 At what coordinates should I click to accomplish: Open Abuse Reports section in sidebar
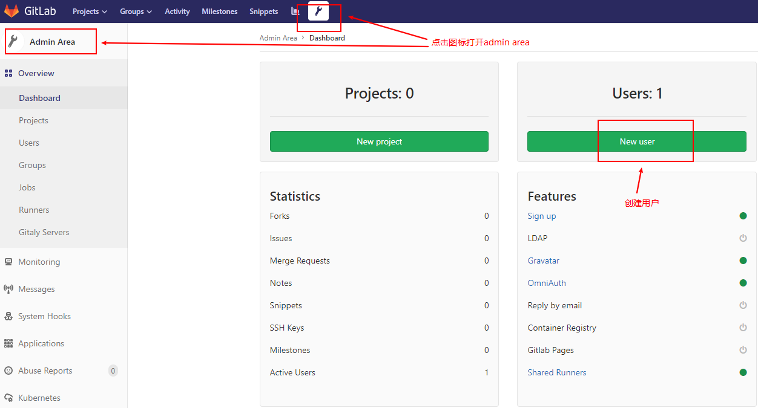point(64,371)
